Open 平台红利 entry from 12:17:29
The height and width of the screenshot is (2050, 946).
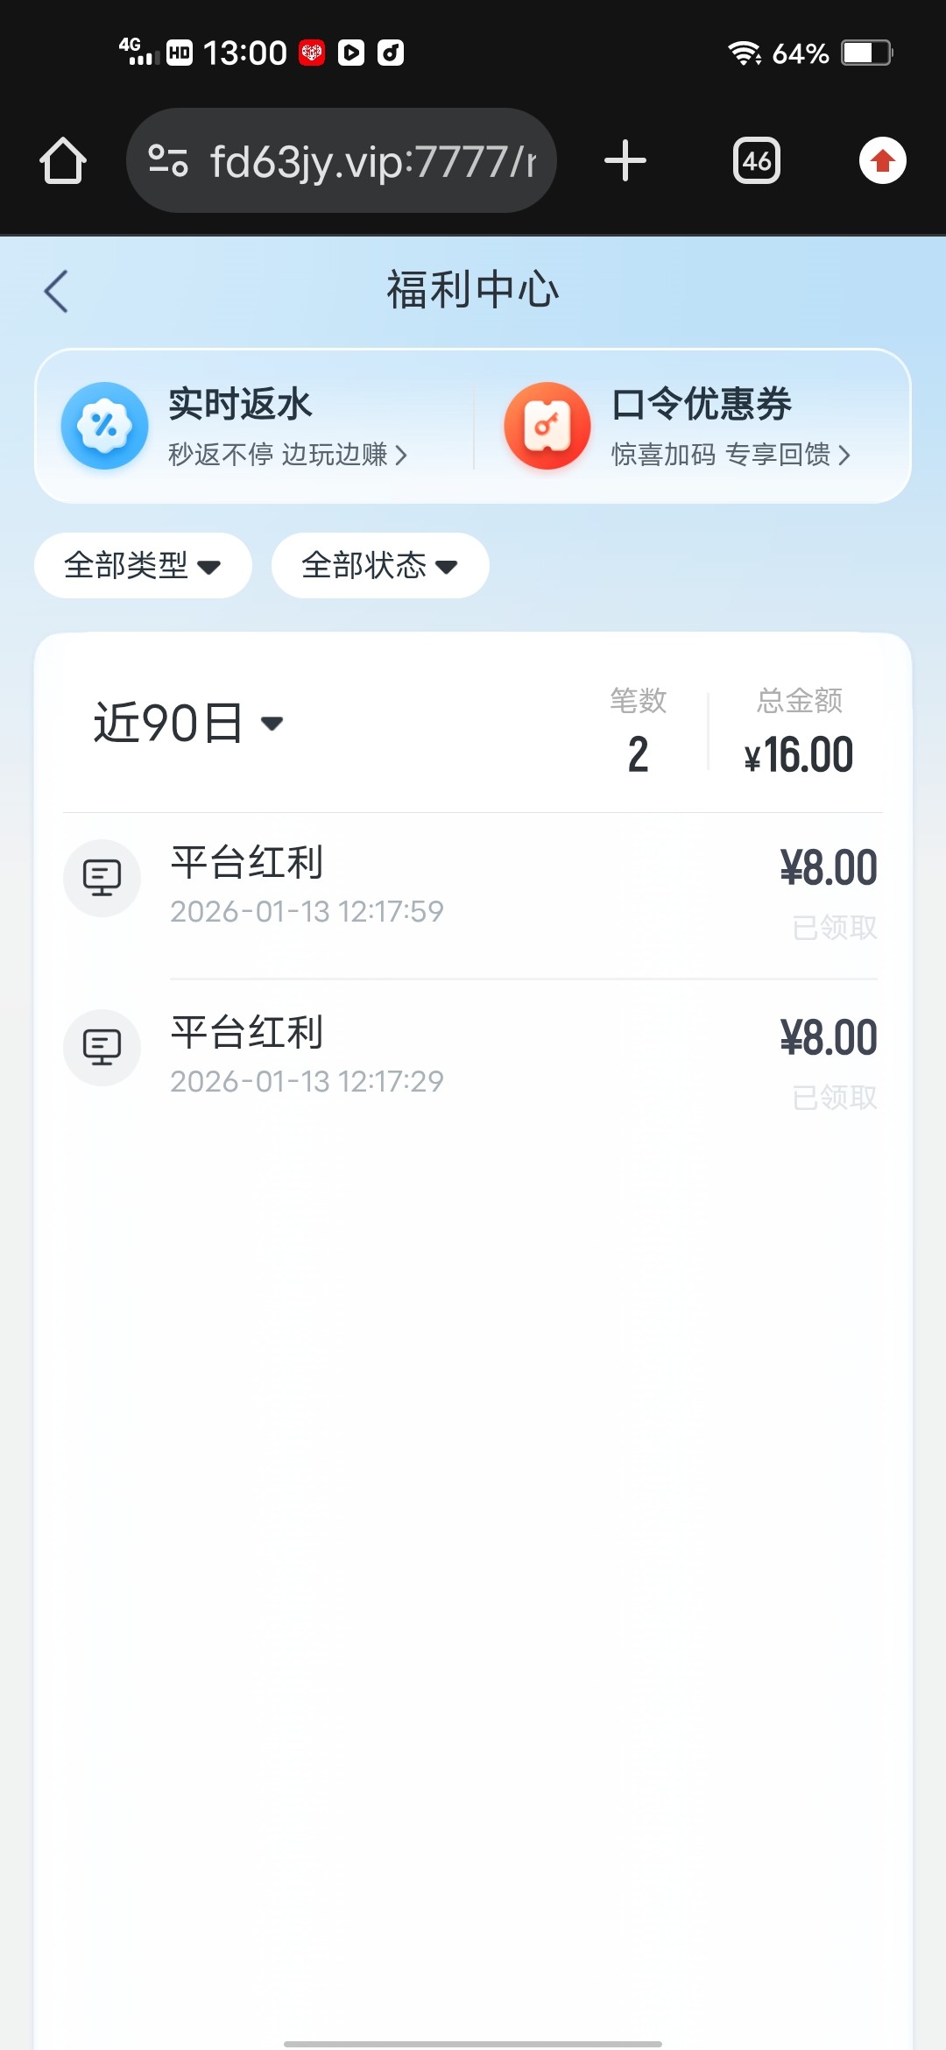(x=307, y=1055)
